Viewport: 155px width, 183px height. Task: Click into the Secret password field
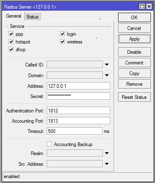78,96
